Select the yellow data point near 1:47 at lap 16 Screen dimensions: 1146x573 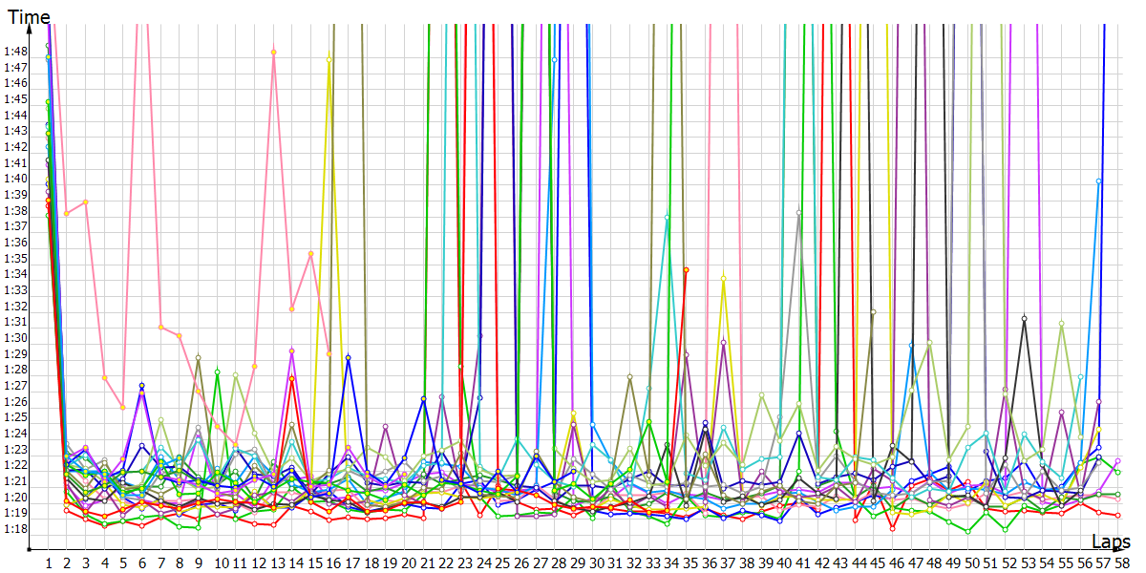[329, 60]
